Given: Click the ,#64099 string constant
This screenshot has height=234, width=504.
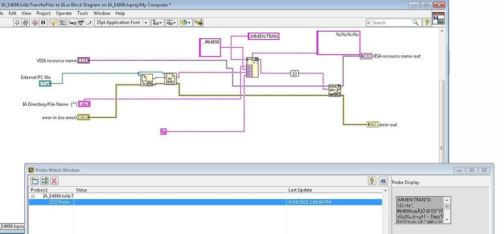Looking at the screenshot, I should pos(210,47).
